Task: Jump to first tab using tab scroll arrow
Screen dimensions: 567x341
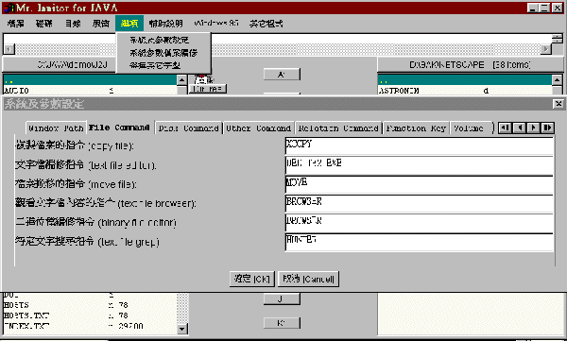Action: tap(506, 128)
